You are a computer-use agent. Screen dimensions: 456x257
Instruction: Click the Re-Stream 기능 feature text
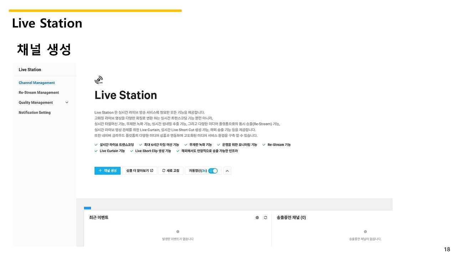(x=279, y=145)
